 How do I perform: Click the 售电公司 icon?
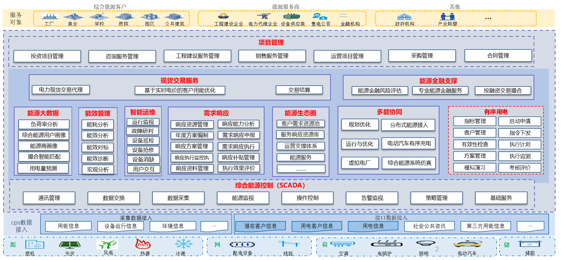pos(320,16)
